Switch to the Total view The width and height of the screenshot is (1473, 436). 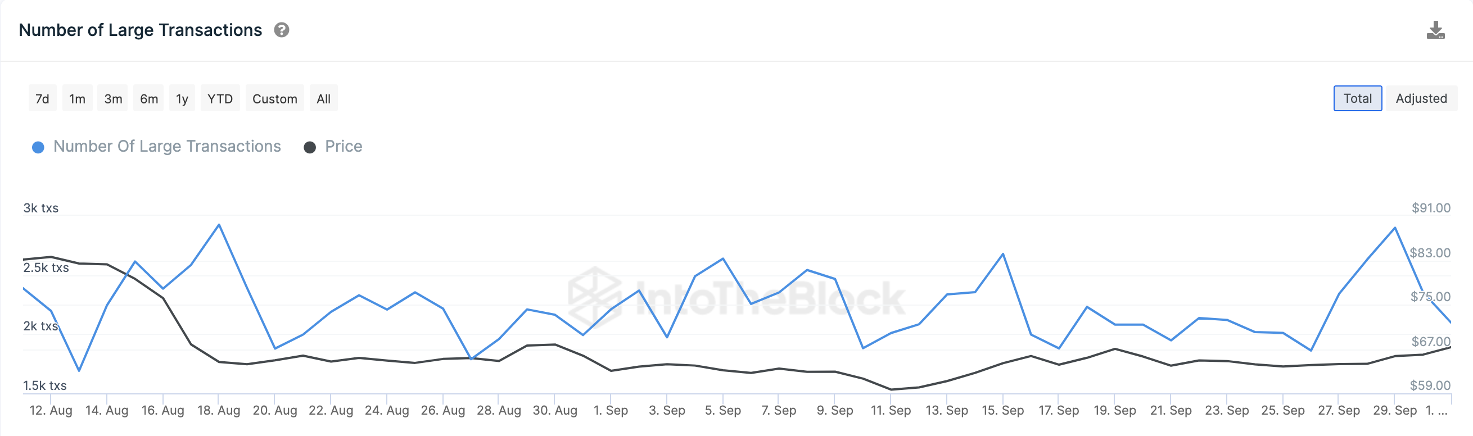coord(1358,98)
